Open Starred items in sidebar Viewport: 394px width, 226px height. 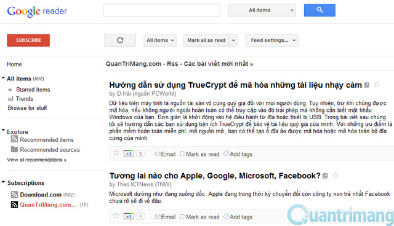tap(33, 90)
